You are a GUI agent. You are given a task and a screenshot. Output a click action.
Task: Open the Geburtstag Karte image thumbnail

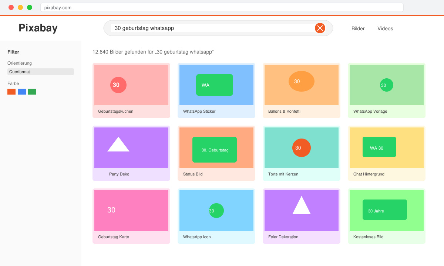[x=131, y=211]
